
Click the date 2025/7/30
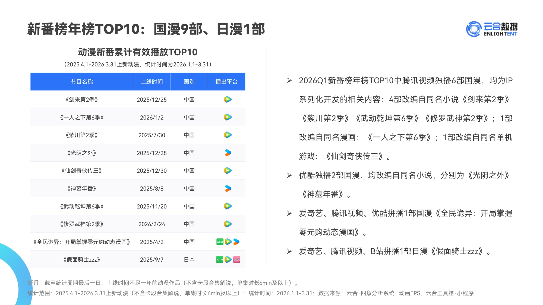[152, 135]
